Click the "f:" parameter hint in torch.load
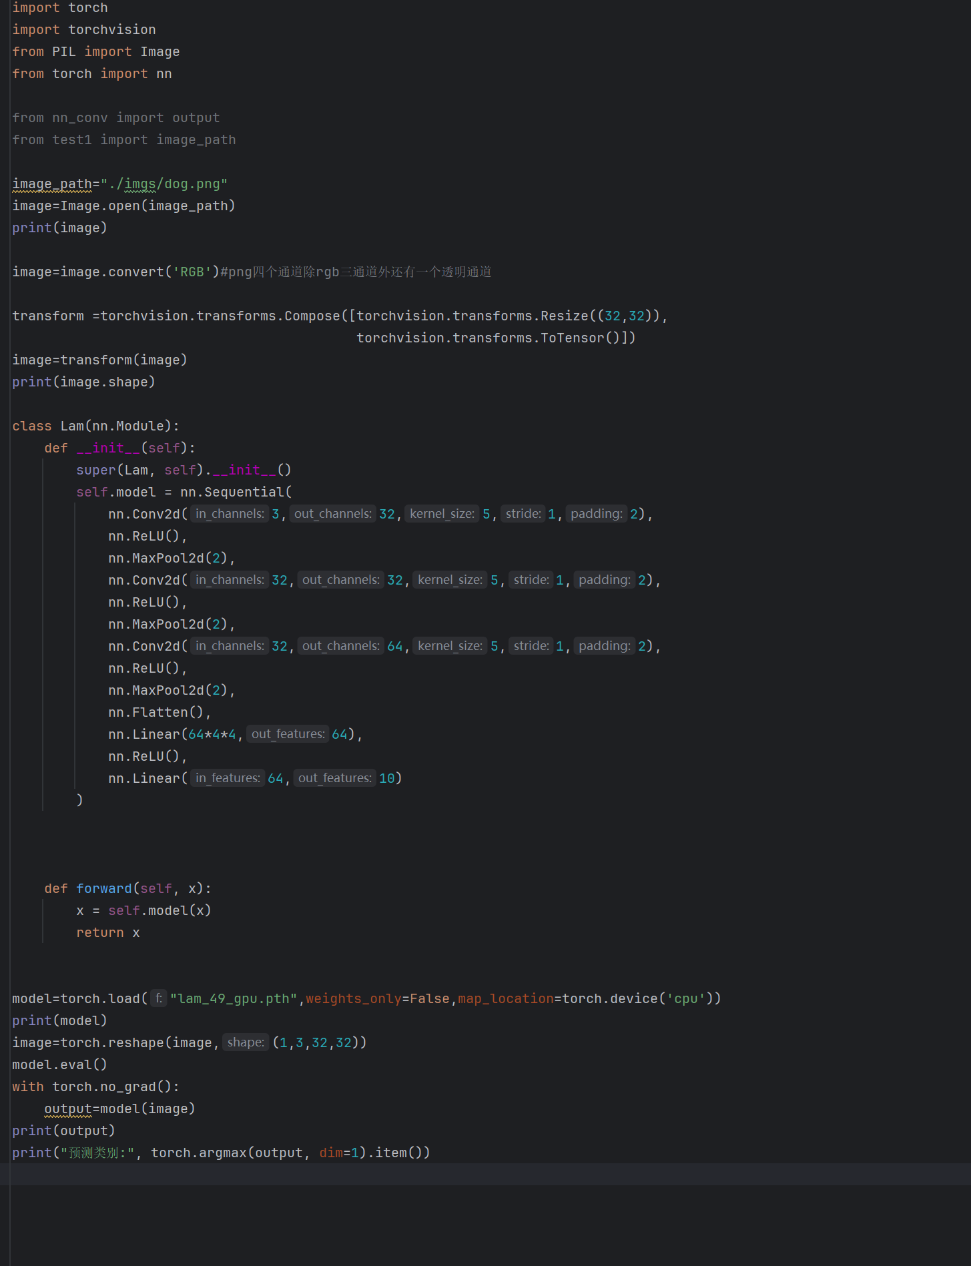 pos(158,998)
